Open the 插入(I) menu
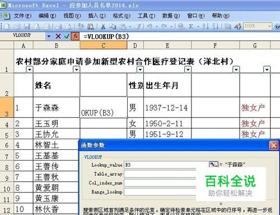The image size is (280, 215). pos(97,16)
